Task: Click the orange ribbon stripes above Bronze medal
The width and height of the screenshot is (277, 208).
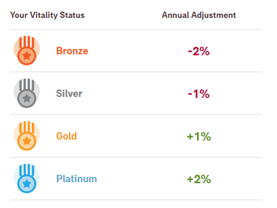Action: click(27, 41)
